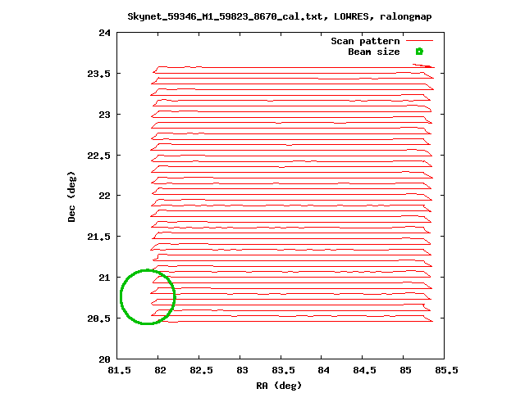The width and height of the screenshot is (525, 393).
Task: Click the x-axis tick label 84
Action: 324,370
